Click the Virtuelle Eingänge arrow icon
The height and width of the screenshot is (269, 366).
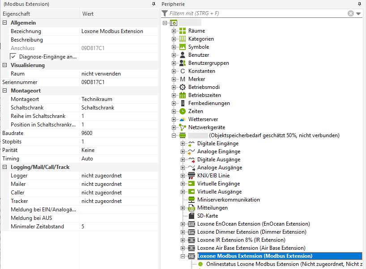point(192,184)
